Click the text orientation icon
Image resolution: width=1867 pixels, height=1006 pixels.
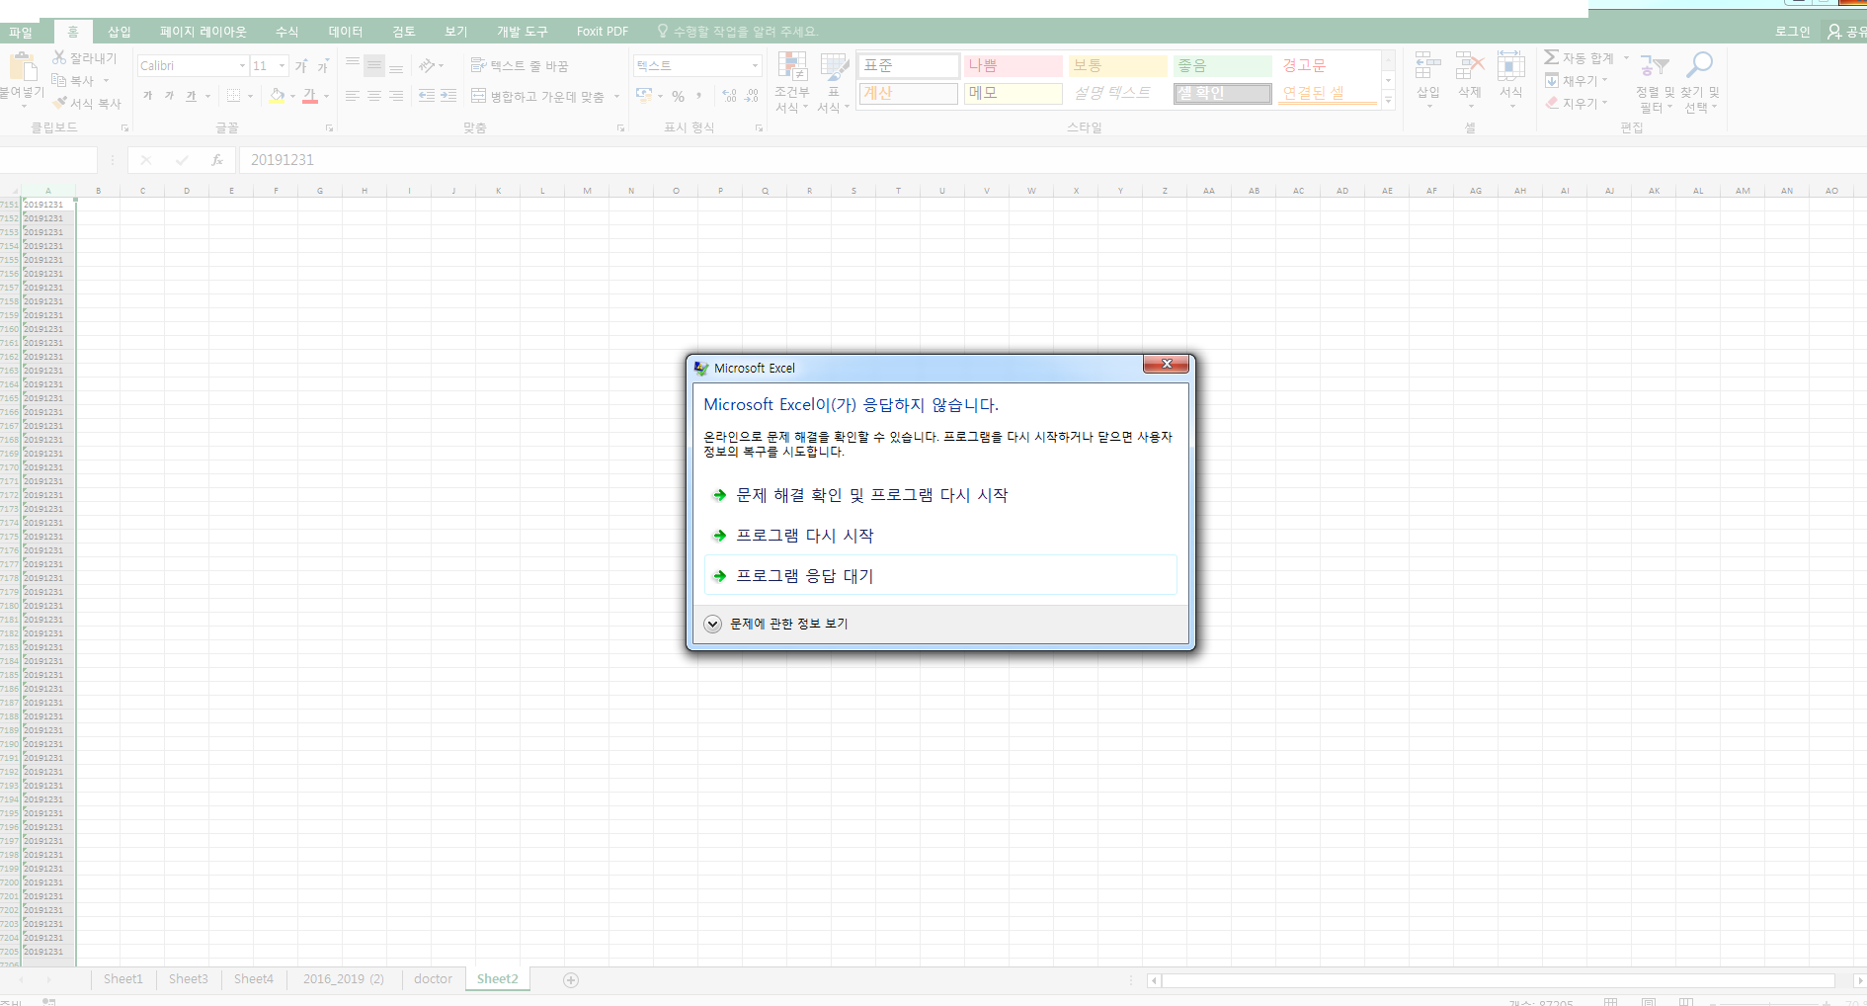(427, 66)
